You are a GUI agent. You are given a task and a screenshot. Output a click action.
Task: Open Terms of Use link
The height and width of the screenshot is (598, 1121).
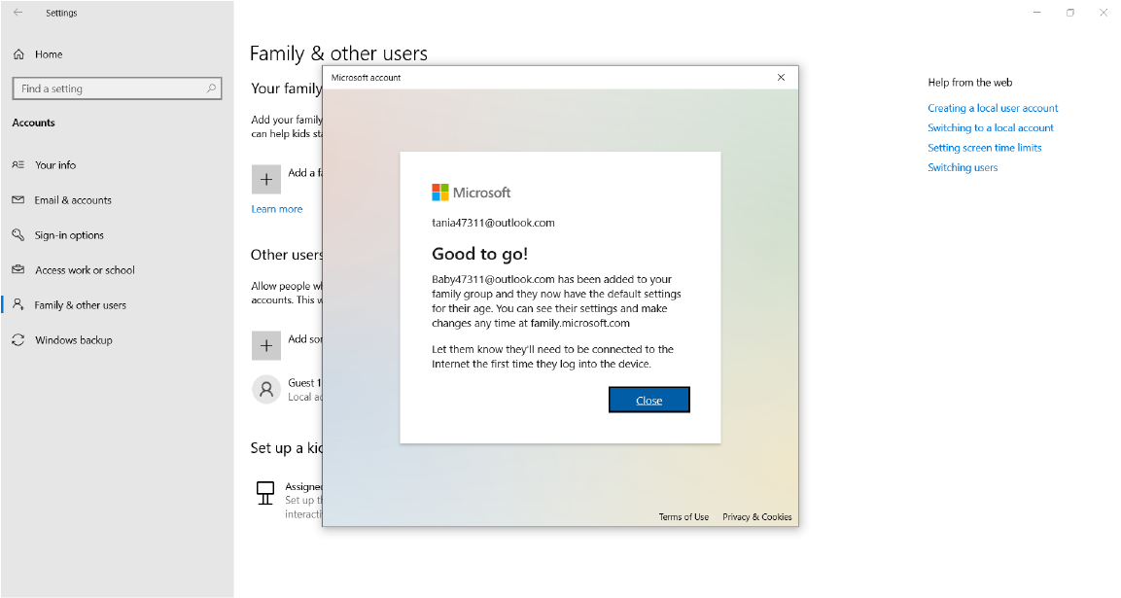(x=683, y=517)
